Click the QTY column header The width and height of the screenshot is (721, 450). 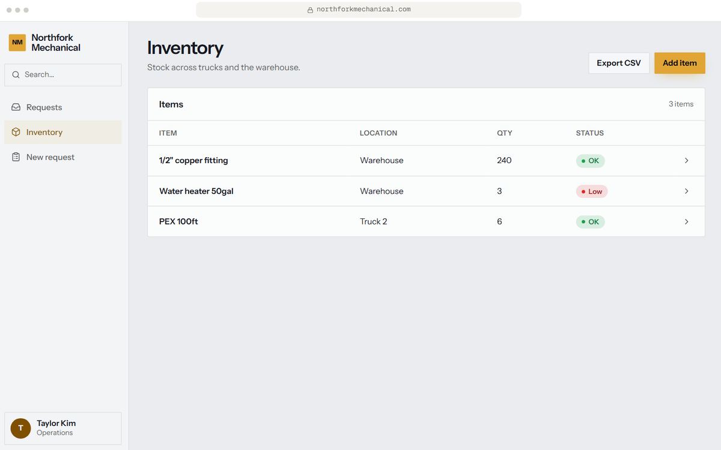[505, 133]
